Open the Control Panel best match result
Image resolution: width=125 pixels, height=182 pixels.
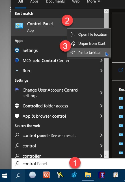tap(39, 27)
